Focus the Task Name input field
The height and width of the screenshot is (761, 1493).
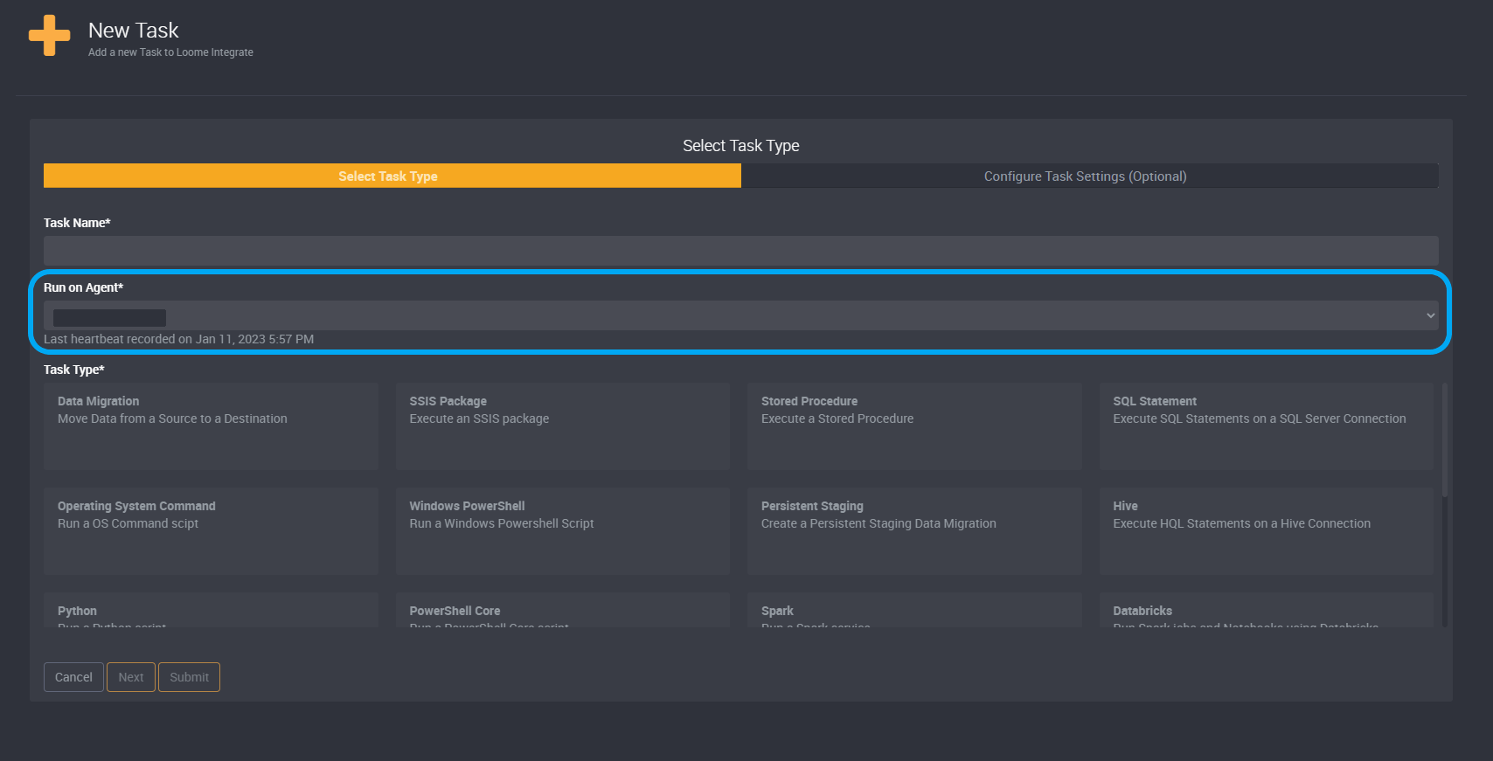click(741, 251)
